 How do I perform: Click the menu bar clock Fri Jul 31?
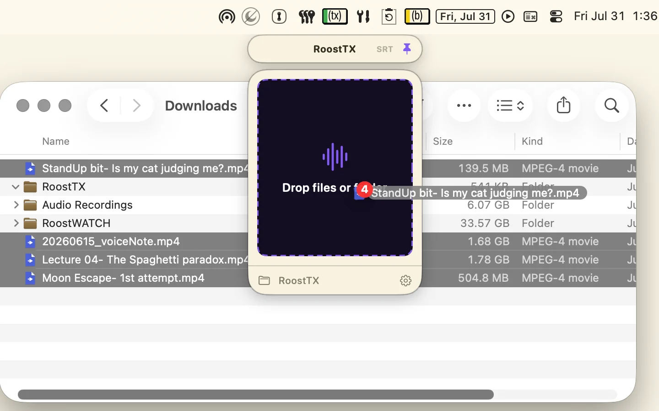pyautogui.click(x=616, y=16)
